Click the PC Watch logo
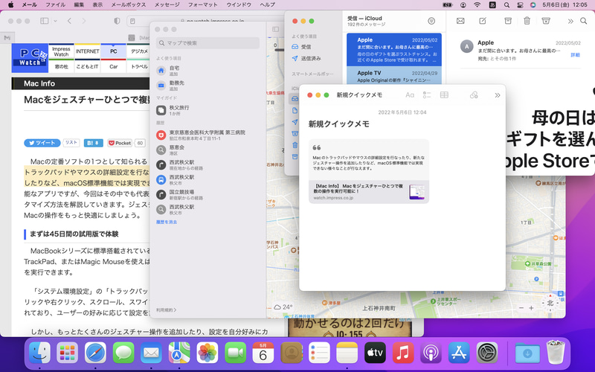 pos(30,57)
